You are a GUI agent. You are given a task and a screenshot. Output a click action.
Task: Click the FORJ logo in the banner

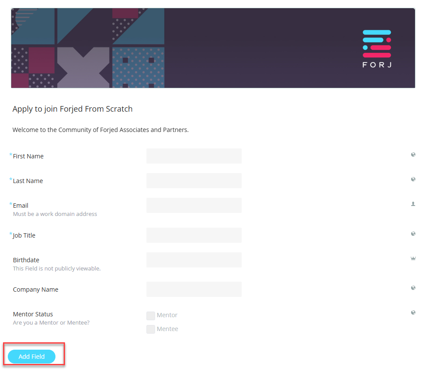click(x=377, y=49)
